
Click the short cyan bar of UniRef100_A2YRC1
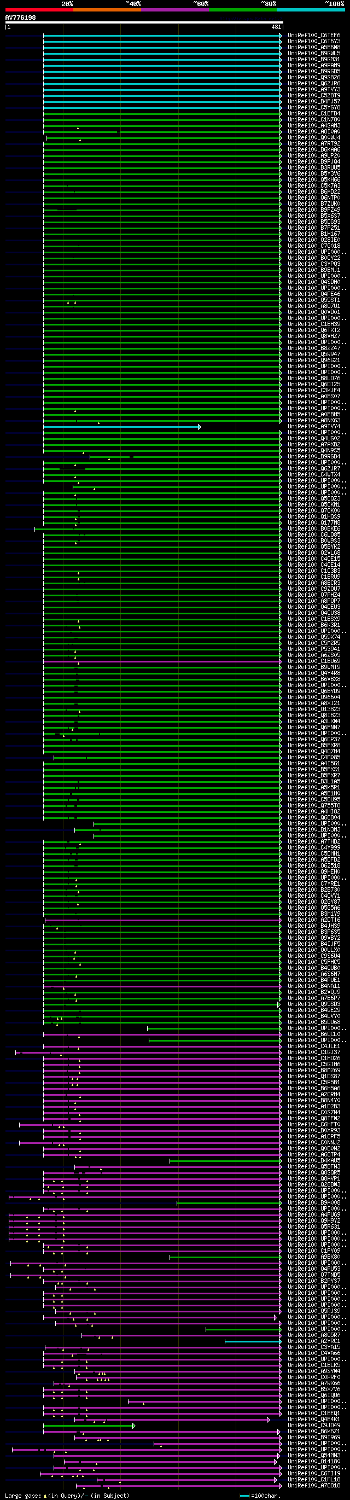[253, 1341]
